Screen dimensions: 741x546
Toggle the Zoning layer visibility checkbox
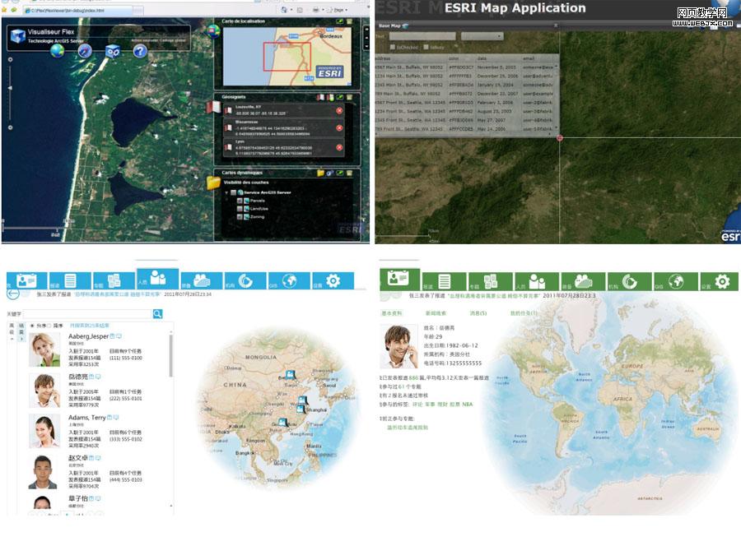[240, 219]
